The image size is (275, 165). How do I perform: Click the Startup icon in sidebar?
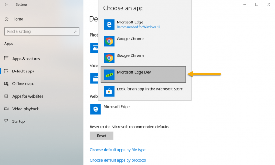click(6, 121)
